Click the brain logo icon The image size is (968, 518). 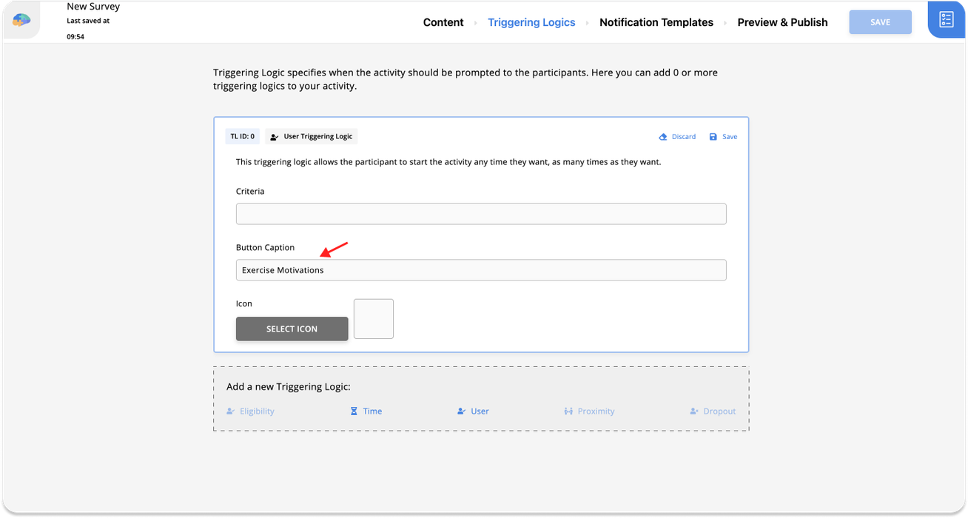point(21,21)
